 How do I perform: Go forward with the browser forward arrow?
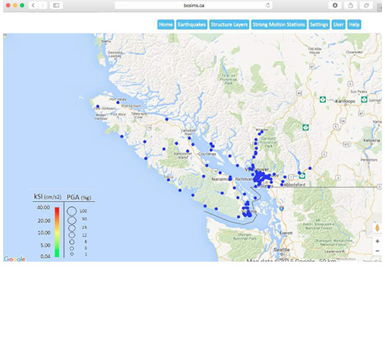[43, 5]
